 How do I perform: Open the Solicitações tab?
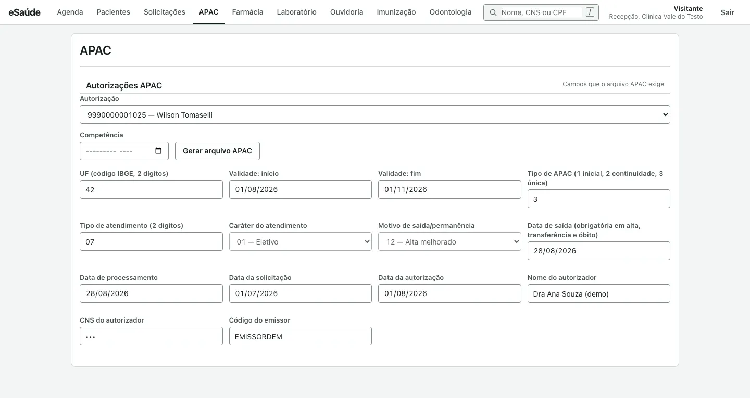click(165, 12)
